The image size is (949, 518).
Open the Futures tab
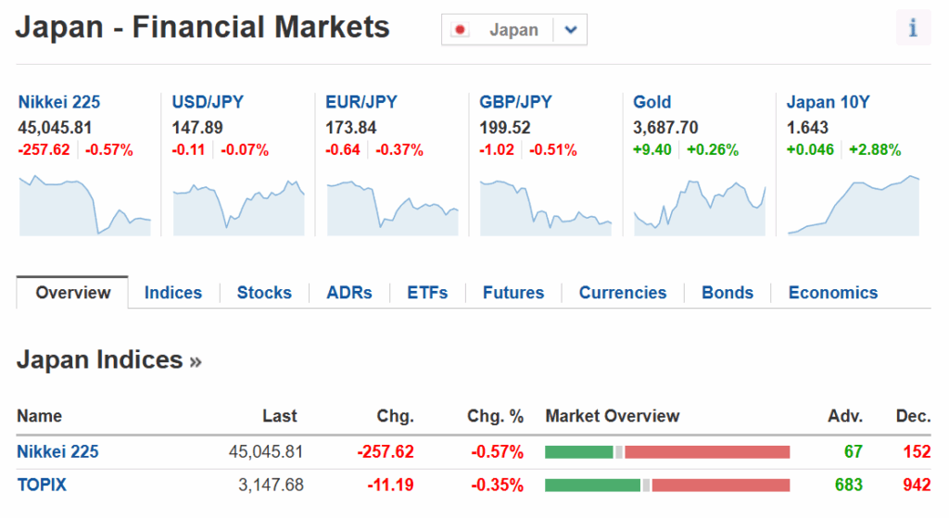click(513, 293)
